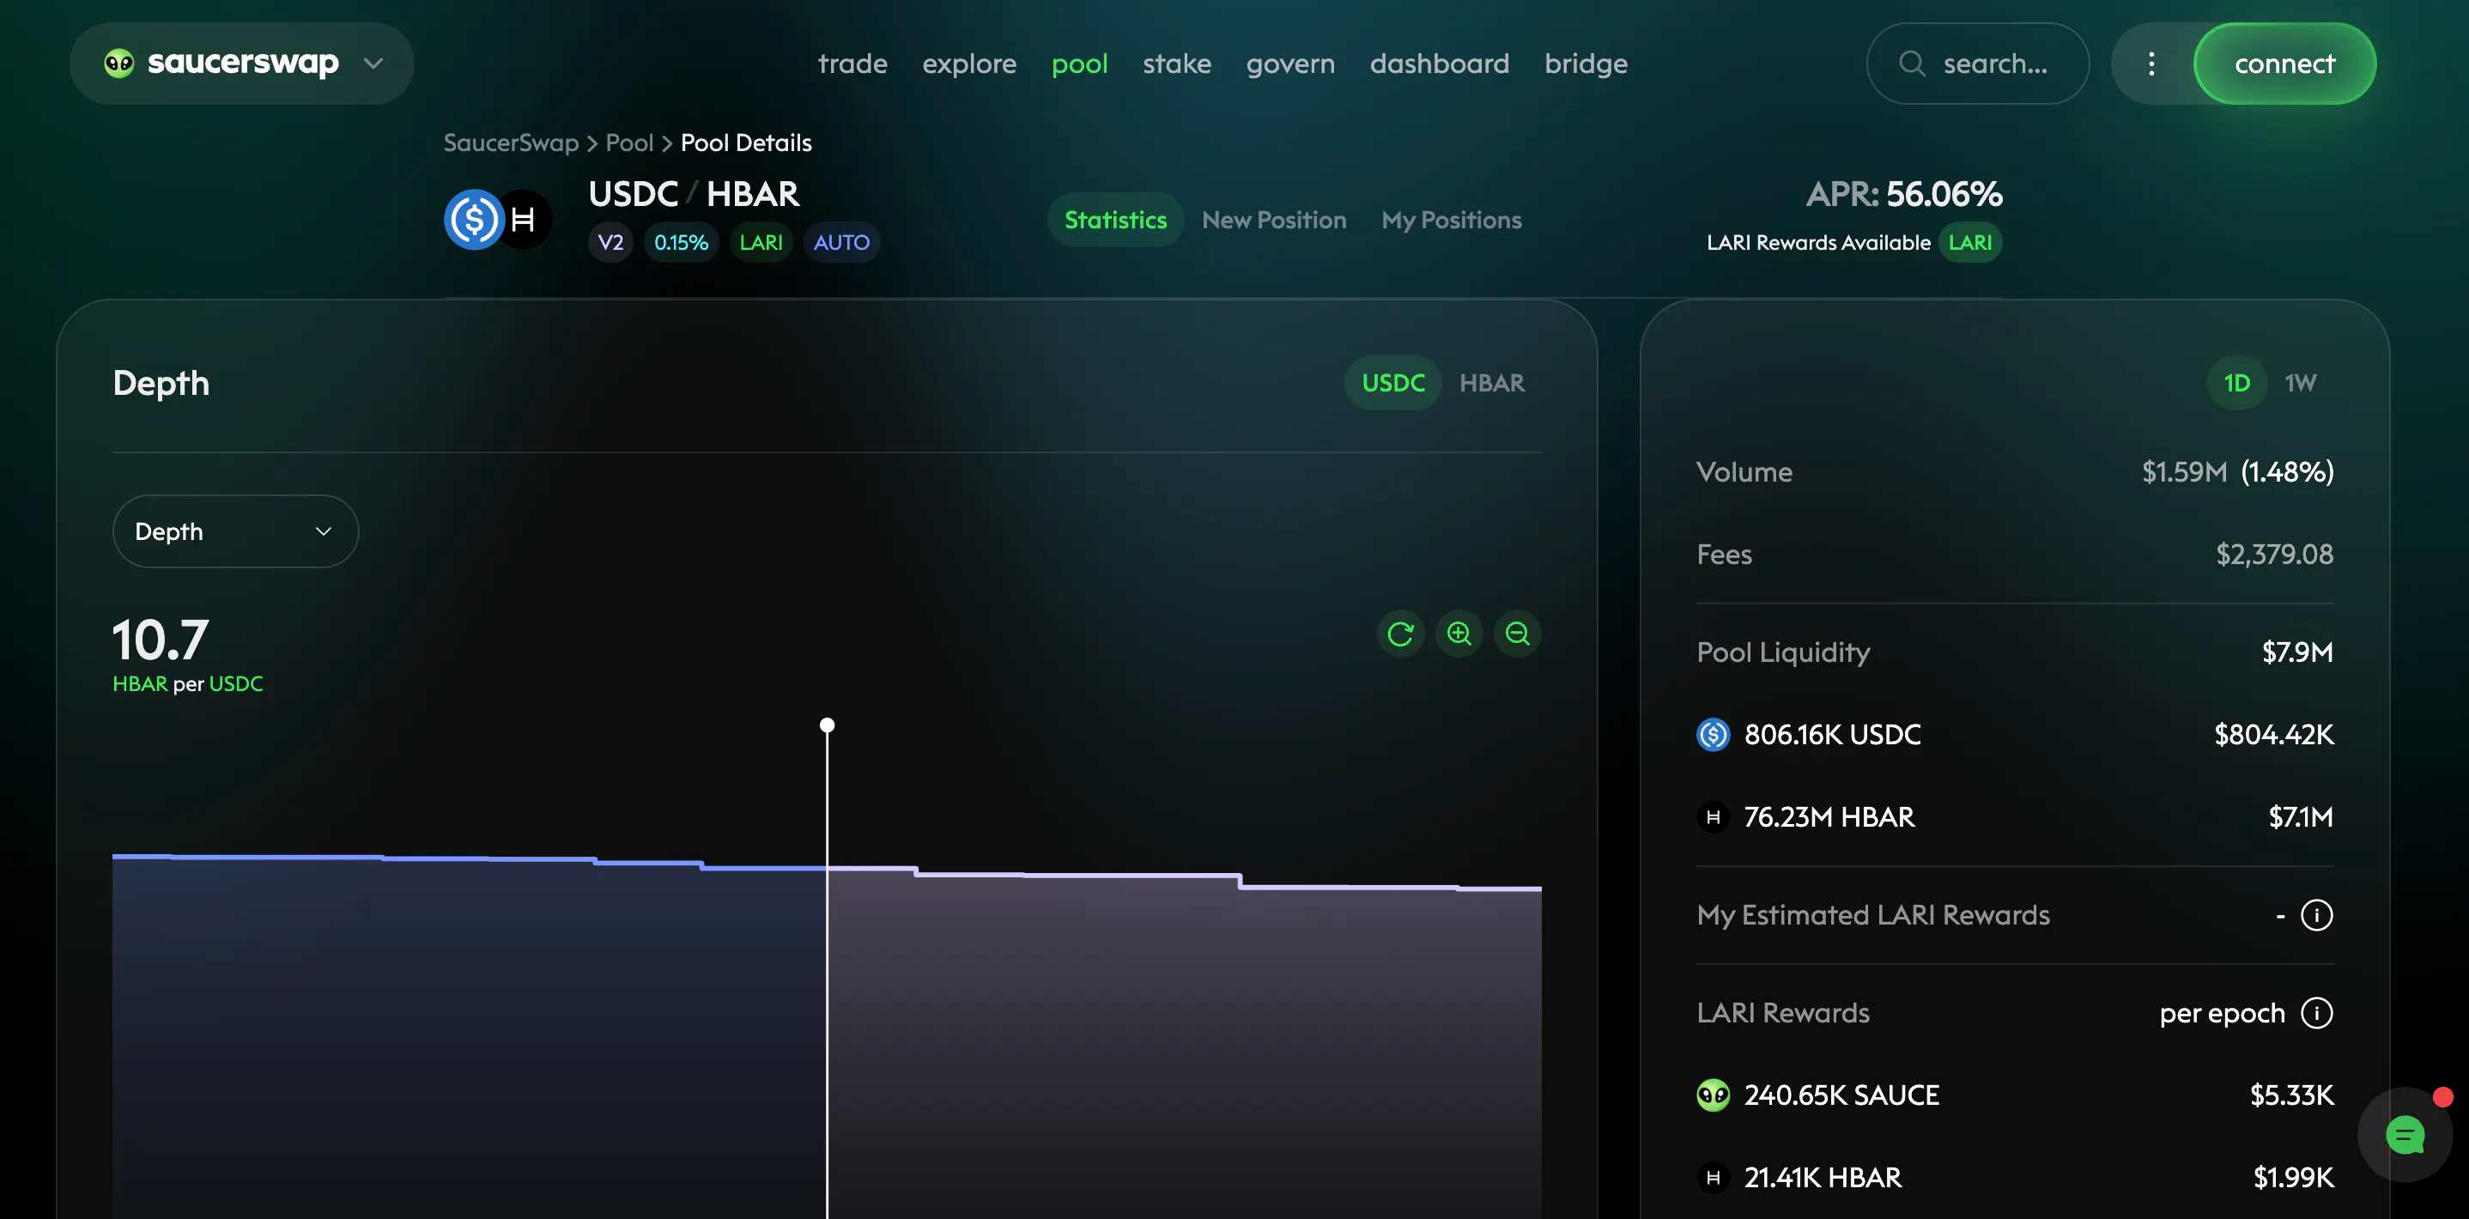Open the trade menu
The height and width of the screenshot is (1219, 2469).
point(852,64)
